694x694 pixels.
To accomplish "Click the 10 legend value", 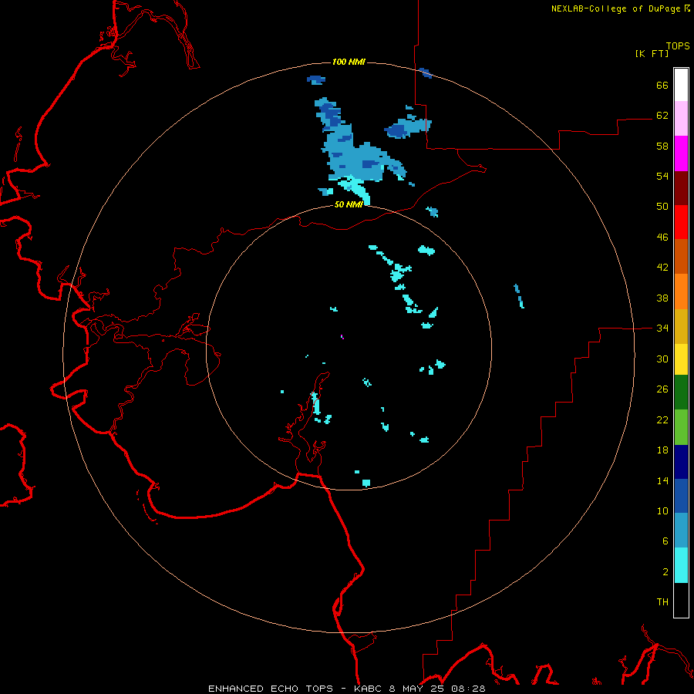I will [x=662, y=511].
